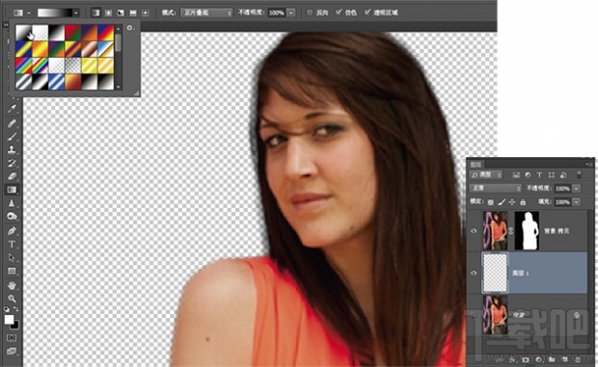Viewport: 598px width, 367px height.
Task: Select the Type tool in toolbar
Action: click(x=12, y=244)
